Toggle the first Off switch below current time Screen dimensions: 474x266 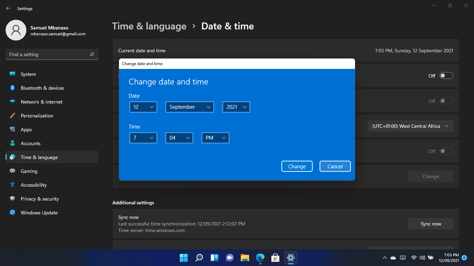pyautogui.click(x=446, y=76)
